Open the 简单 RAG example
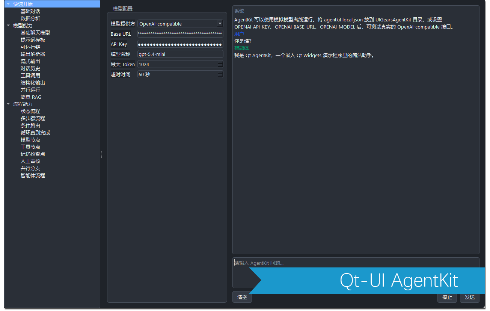 (x=31, y=97)
